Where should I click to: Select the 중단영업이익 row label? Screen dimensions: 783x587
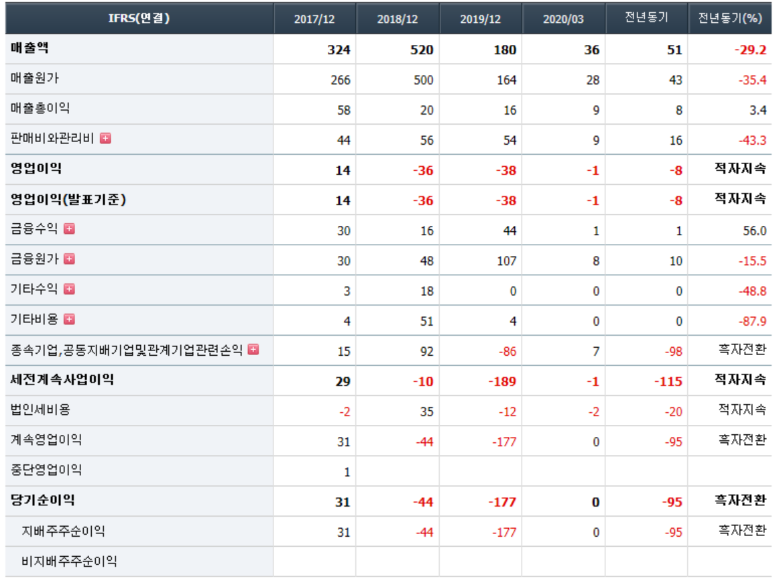(46, 470)
